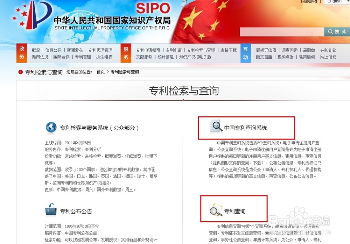Image resolution: width=350 pixels, height=244 pixels.
Task: Open the 表格下载 menu item
Action: 229,50
